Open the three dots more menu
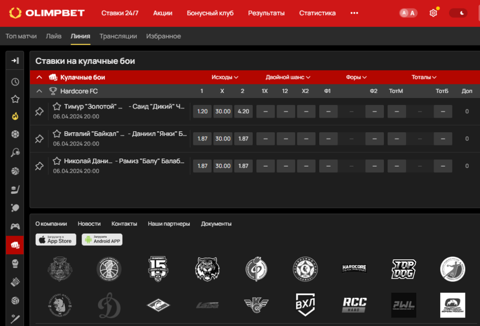The image size is (480, 326). point(354,13)
